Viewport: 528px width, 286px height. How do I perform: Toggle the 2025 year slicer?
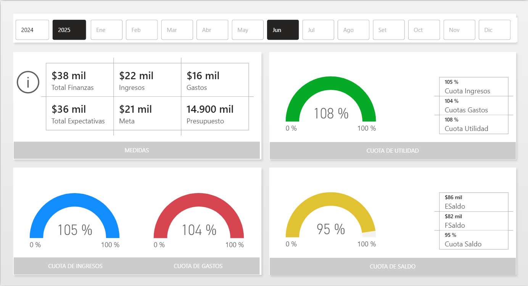click(69, 30)
